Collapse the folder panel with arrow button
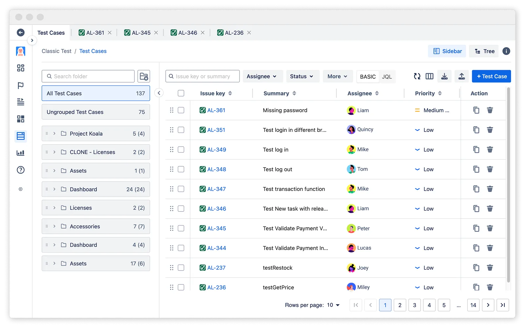The height and width of the screenshot is (328, 525). click(159, 93)
